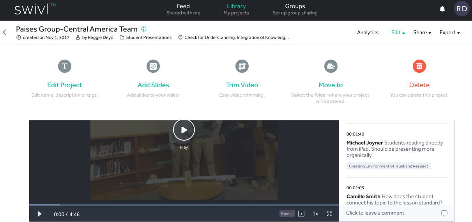This screenshot has height=222, width=472.
Task: Click the red Delete trash icon
Action: click(419, 66)
